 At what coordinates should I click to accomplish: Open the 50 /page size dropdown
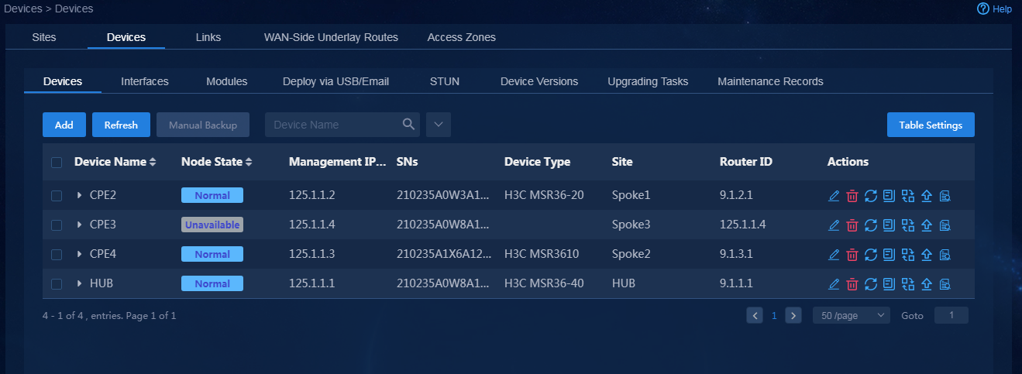(x=851, y=316)
